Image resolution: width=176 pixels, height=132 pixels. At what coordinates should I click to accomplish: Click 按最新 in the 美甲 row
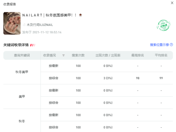pyautogui.click(x=54, y=90)
